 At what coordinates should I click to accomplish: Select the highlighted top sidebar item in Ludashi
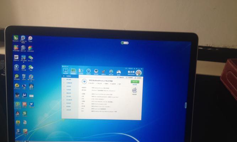70,76
